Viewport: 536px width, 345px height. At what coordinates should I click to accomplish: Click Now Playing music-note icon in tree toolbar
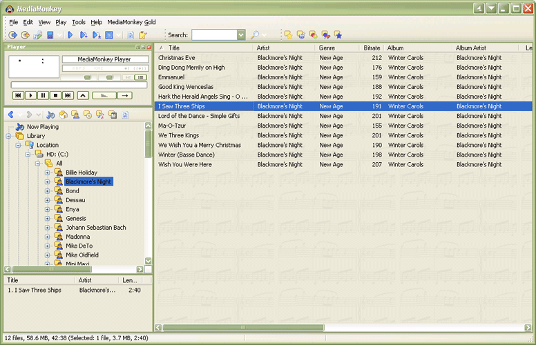[x=50, y=115]
